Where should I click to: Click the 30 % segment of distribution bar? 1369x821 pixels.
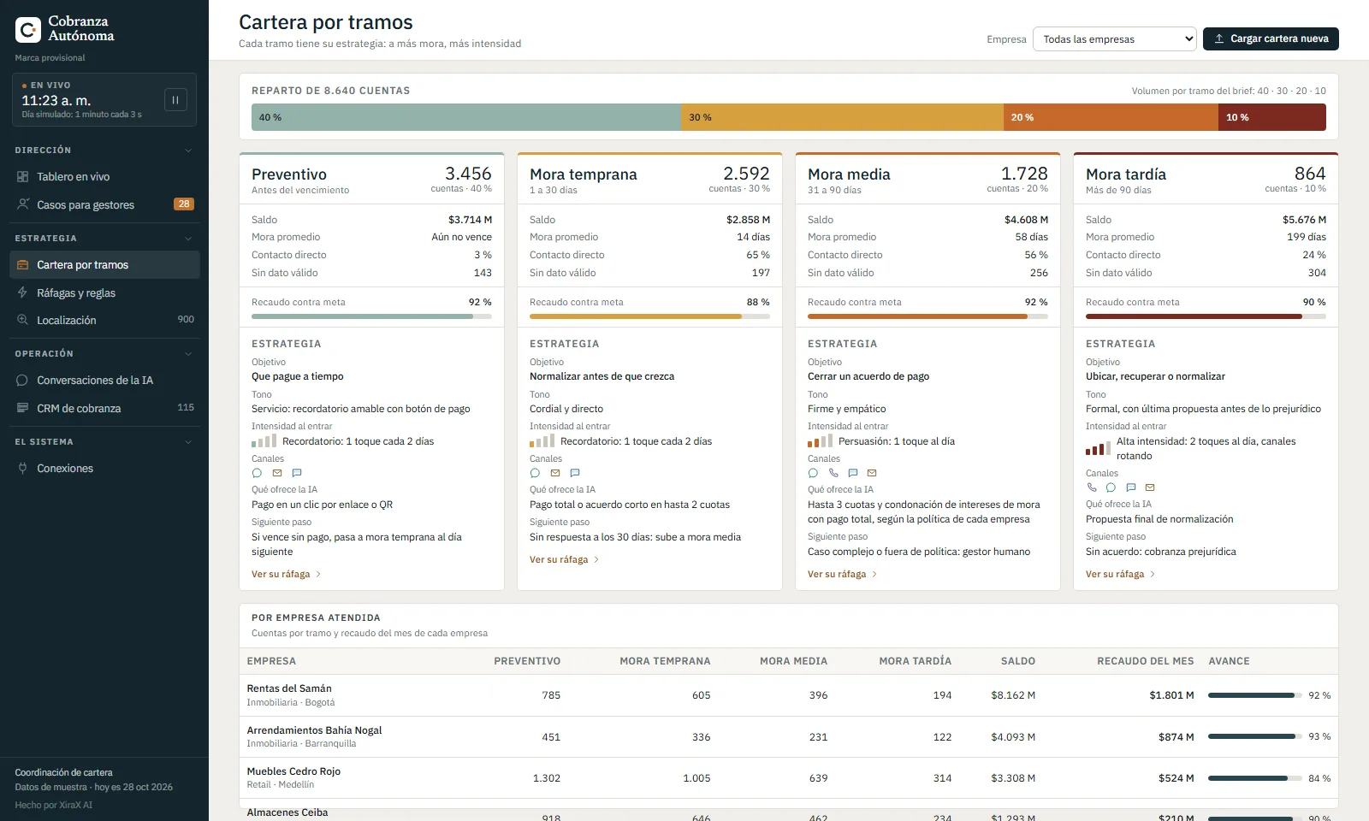(842, 117)
